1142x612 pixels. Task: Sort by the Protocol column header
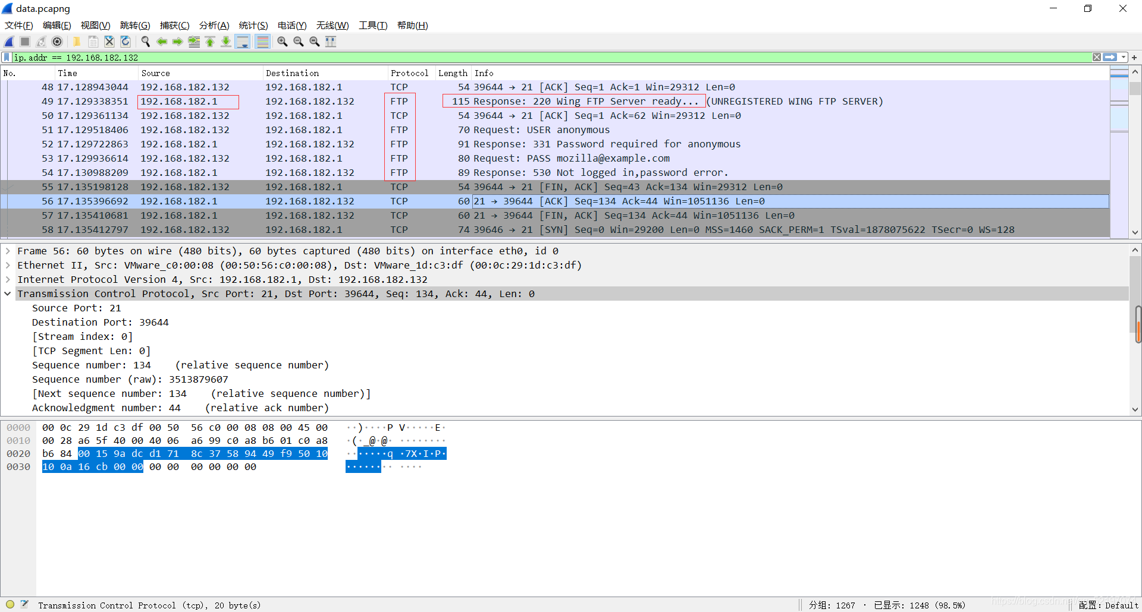point(412,73)
